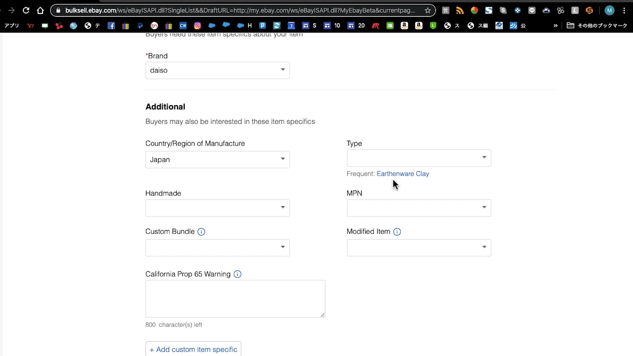This screenshot has width=633, height=356.
Task: Open the Facebook bookmark
Action: pyautogui.click(x=111, y=26)
